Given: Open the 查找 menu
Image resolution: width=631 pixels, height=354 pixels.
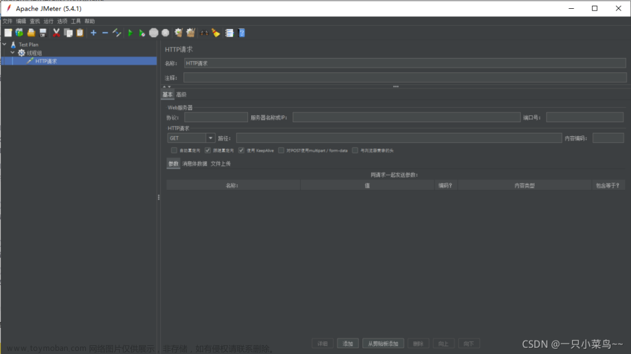Looking at the screenshot, I should [35, 21].
